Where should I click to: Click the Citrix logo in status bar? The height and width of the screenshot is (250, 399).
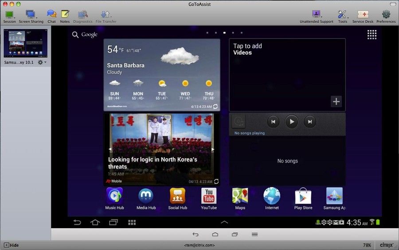386,245
